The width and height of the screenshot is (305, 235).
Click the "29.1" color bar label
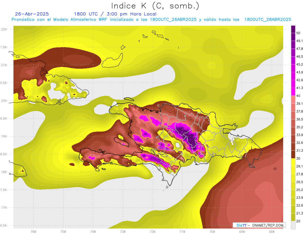click(300, 166)
